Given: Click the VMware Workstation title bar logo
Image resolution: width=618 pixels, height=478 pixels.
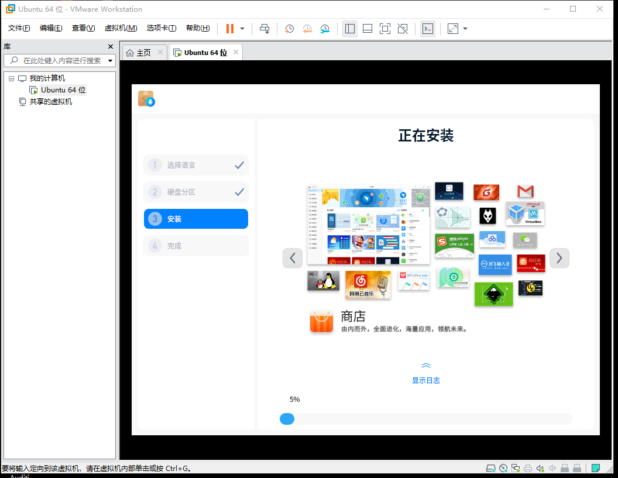Looking at the screenshot, I should (x=11, y=9).
